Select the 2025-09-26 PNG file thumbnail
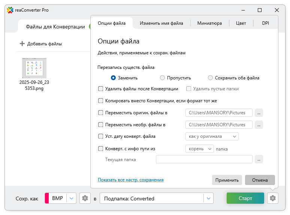 (x=34, y=68)
